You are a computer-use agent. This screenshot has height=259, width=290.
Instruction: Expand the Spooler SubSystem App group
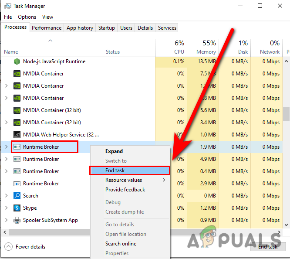(x=6, y=220)
